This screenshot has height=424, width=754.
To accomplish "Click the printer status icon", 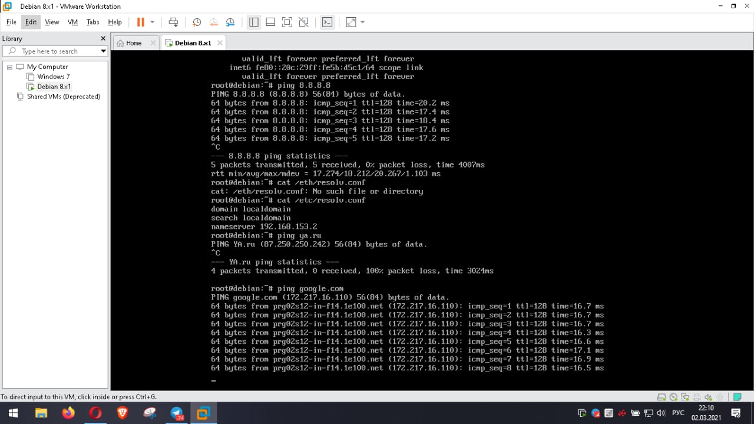I will point(696,397).
